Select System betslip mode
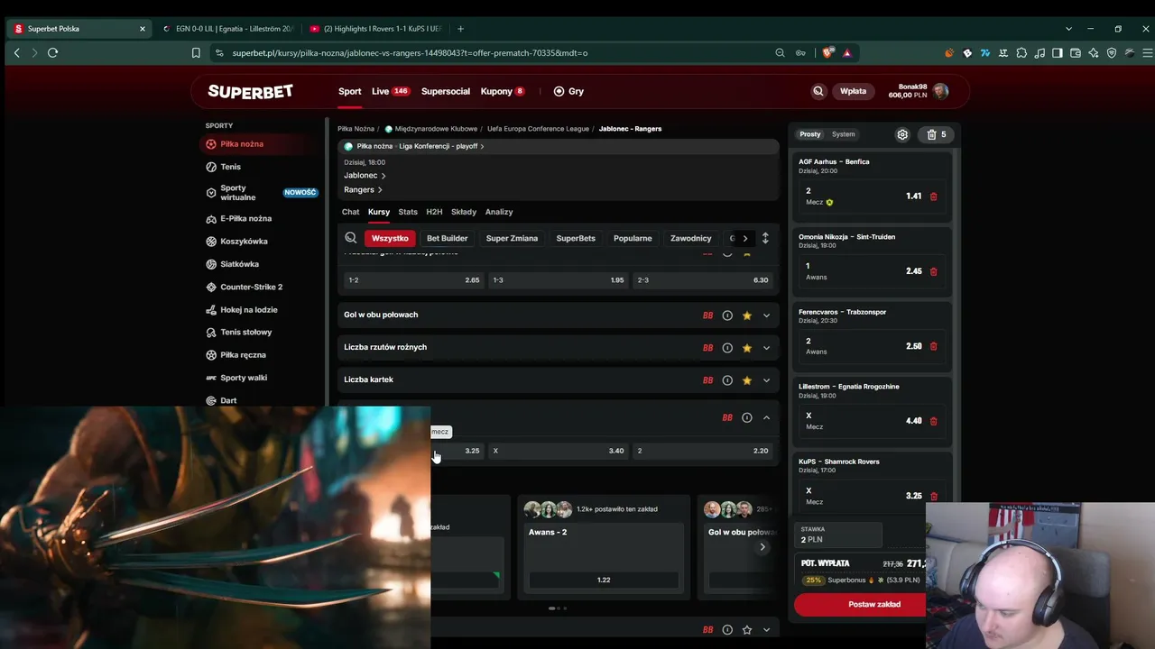Screen dimensions: 1155x649 [x=844, y=134]
